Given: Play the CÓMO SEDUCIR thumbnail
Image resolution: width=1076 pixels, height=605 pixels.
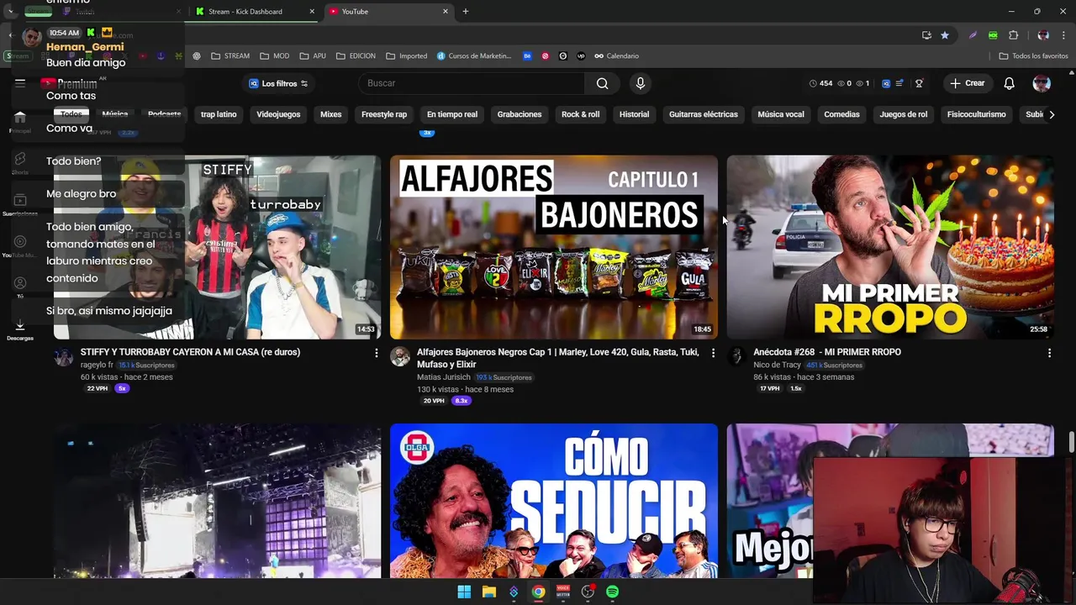Looking at the screenshot, I should (554, 501).
